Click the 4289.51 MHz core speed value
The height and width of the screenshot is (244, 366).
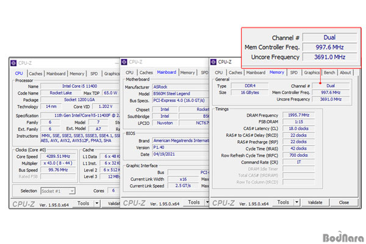pyautogui.click(x=58, y=156)
